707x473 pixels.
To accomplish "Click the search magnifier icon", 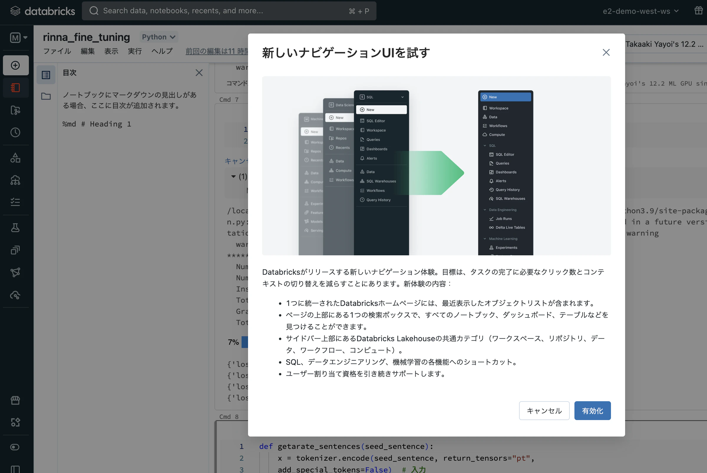I will pos(94,11).
